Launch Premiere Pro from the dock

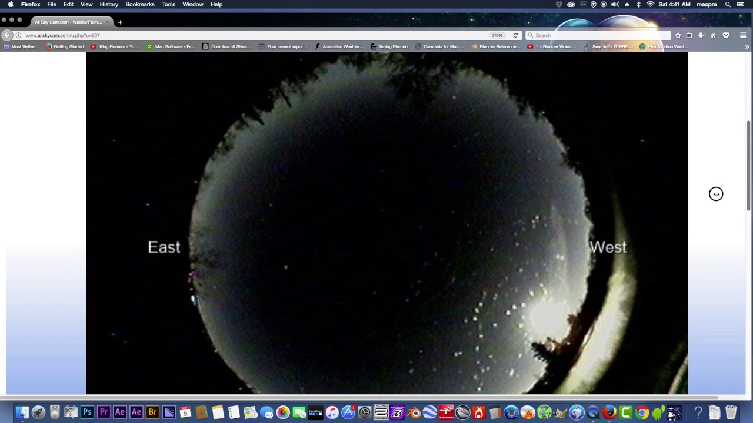coord(104,412)
